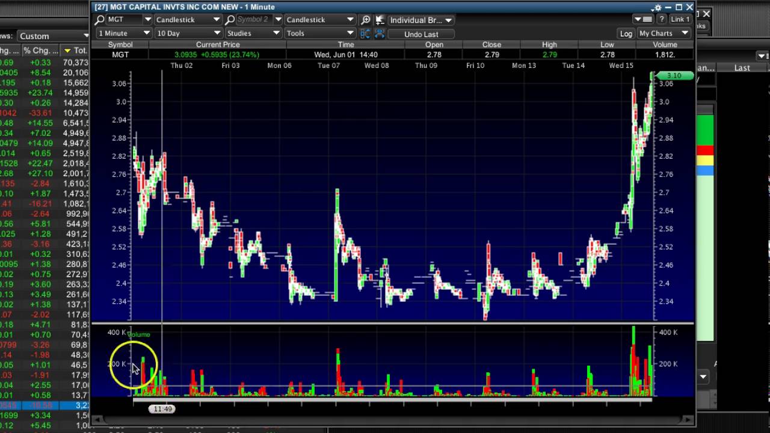Click the green 3.10 price tag
Screen dimensions: 770x433
pyautogui.click(x=674, y=76)
